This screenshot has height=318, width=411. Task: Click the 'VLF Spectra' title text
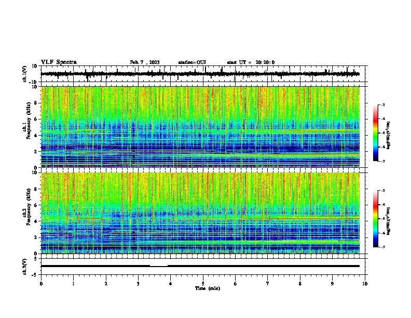coord(59,62)
